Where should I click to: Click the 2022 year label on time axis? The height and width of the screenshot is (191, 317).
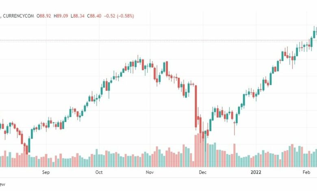pos(256,172)
